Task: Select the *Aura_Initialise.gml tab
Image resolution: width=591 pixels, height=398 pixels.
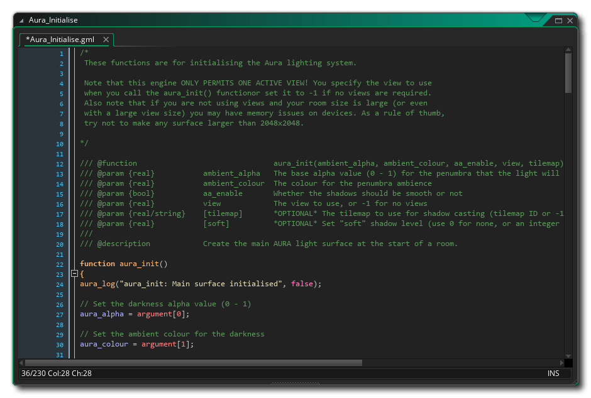Action: pyautogui.click(x=60, y=40)
